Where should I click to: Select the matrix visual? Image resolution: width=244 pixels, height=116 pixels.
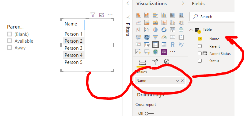[x=164, y=44]
